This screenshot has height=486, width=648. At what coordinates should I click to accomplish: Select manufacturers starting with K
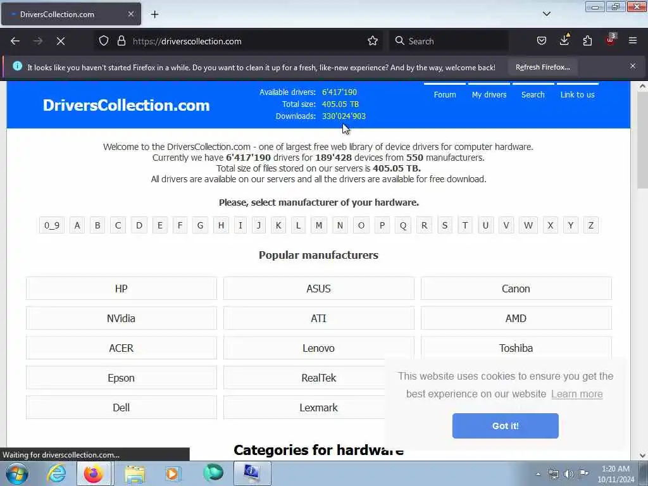point(278,225)
